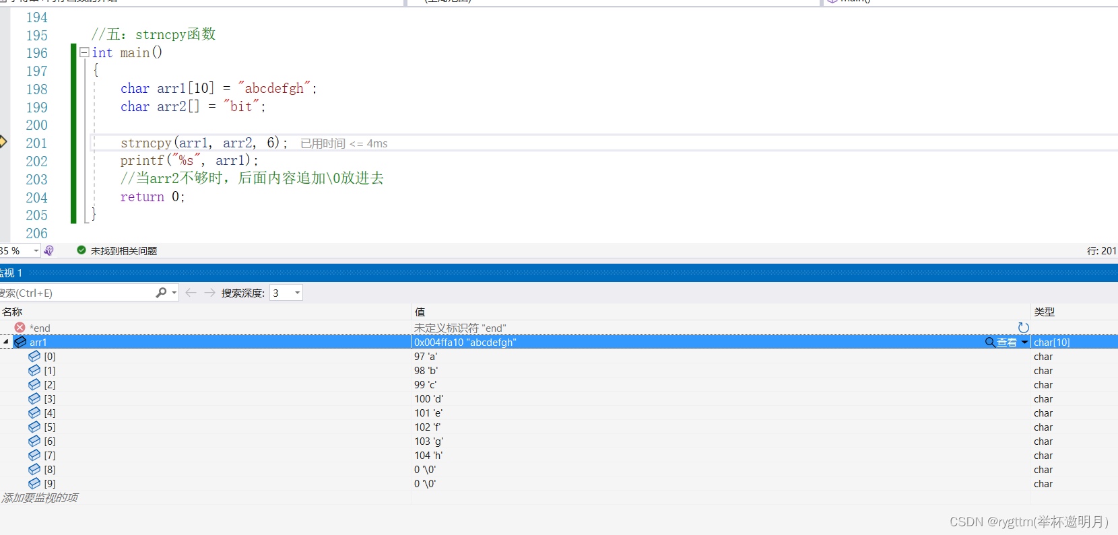Click the cube icon for element [1]
Image resolution: width=1118 pixels, height=535 pixels.
tap(34, 370)
